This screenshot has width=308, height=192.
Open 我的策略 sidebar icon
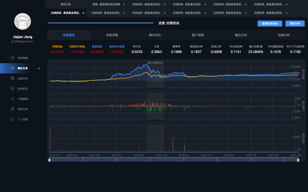coord(12,58)
